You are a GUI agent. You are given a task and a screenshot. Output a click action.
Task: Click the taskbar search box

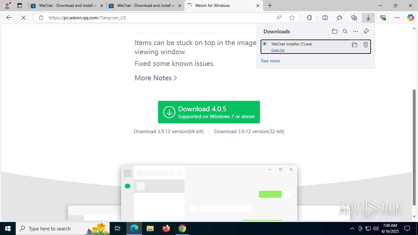click(x=63, y=228)
